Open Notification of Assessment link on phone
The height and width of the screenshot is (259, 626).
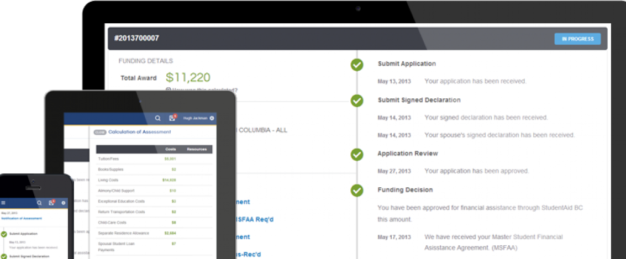[x=22, y=219]
